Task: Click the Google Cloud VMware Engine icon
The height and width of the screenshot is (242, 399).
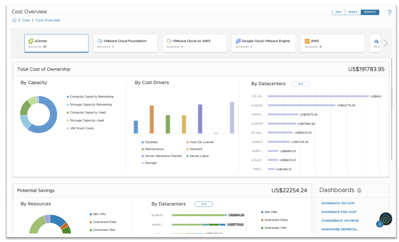Action: click(x=238, y=41)
